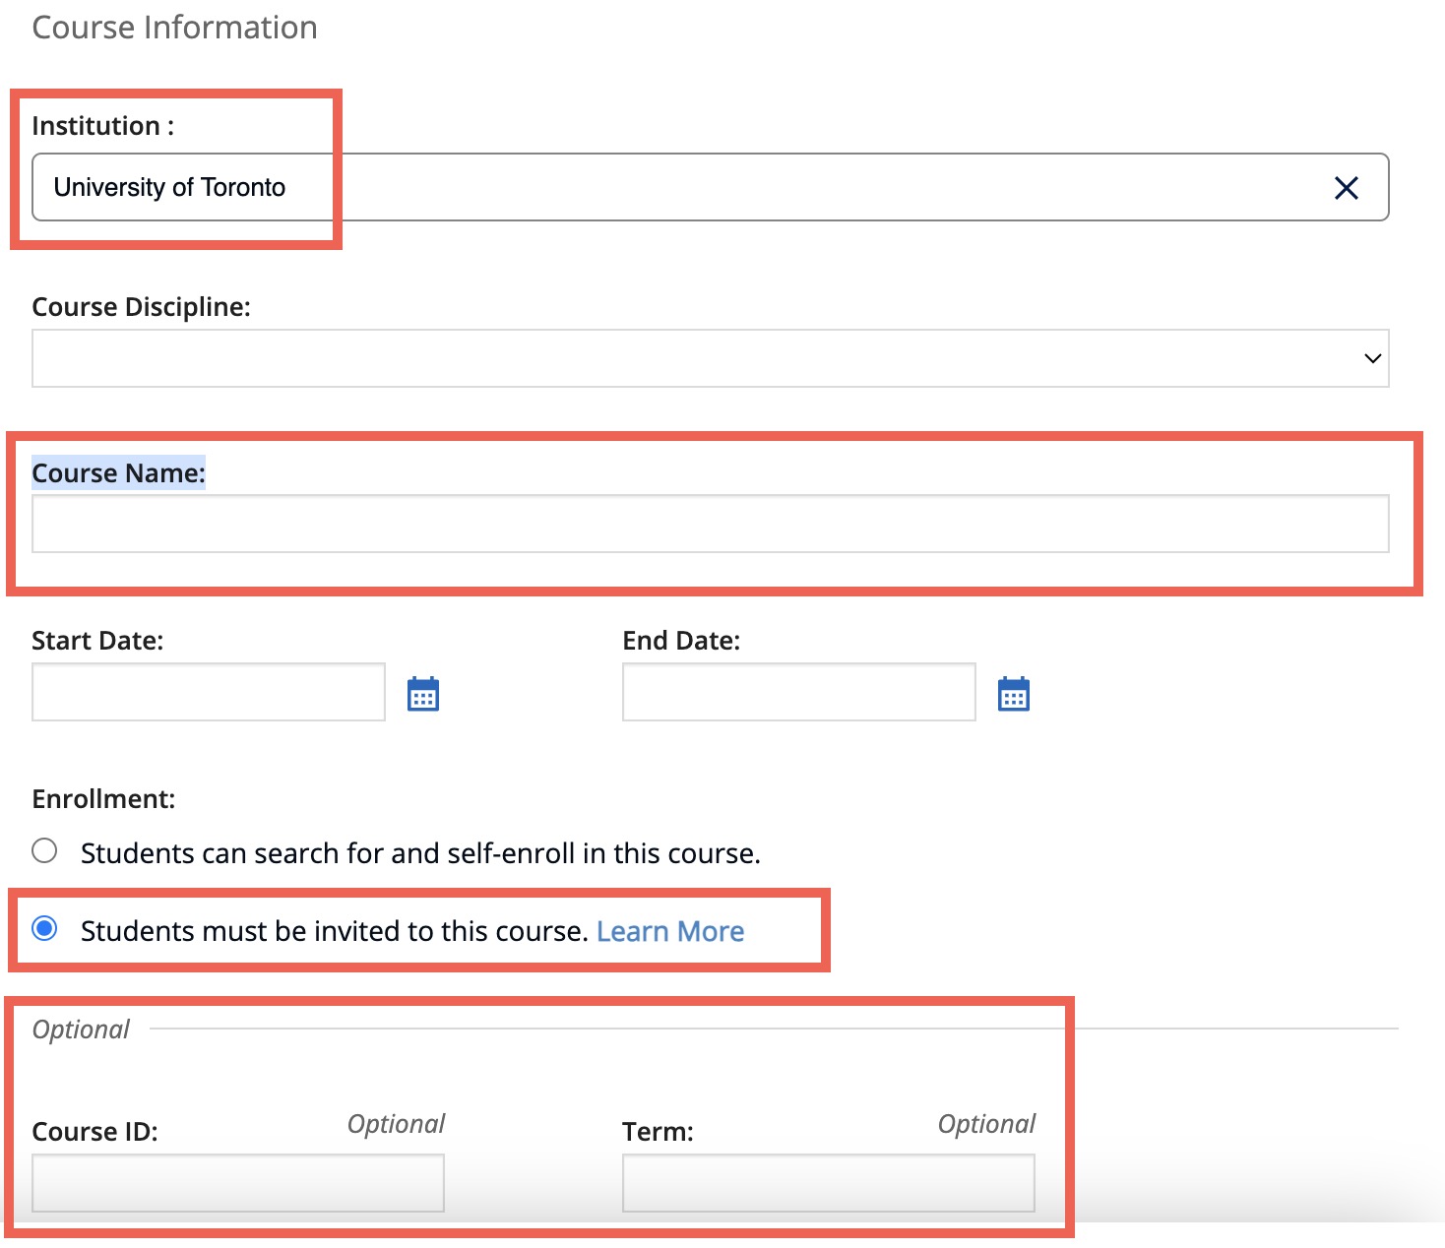Click the highlighted Course Name label
Image resolution: width=1445 pixels, height=1248 pixels.
click(x=118, y=473)
